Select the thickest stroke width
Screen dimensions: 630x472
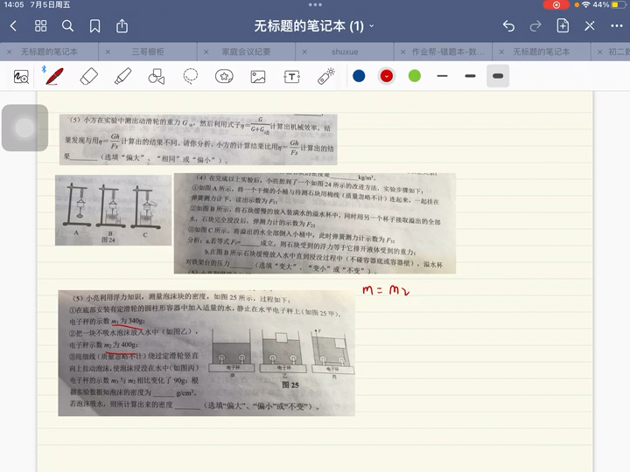click(x=498, y=76)
